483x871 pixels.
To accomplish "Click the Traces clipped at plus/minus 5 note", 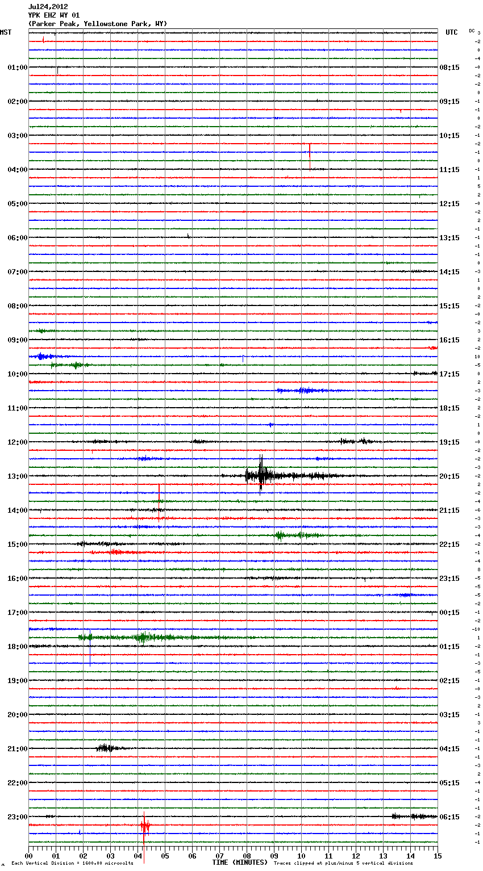I will point(343,864).
